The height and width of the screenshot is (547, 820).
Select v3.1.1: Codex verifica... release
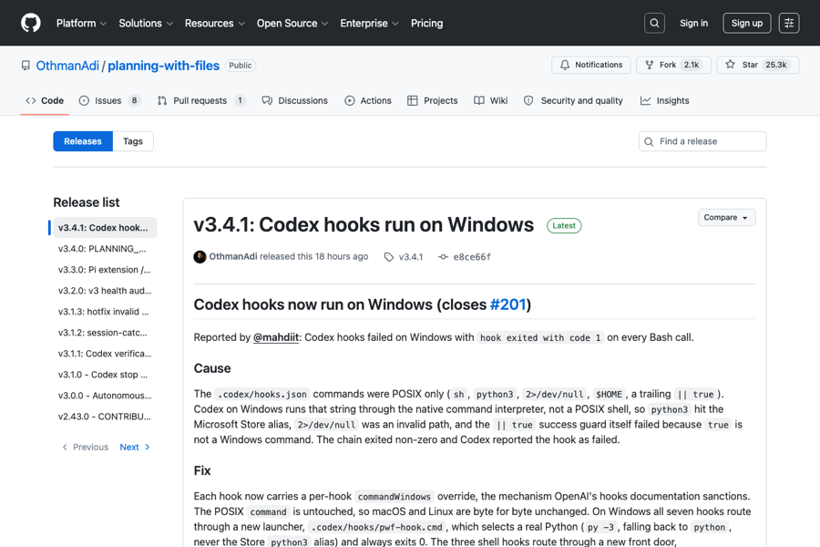tap(105, 354)
